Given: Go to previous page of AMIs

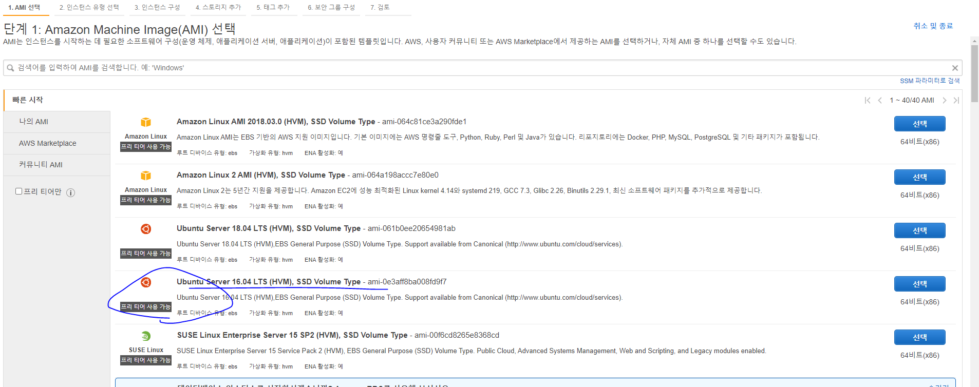Looking at the screenshot, I should click(880, 100).
